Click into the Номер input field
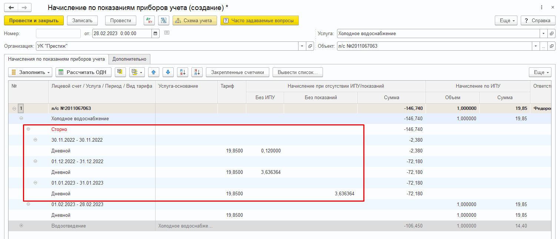The height and width of the screenshot is (239, 560). coord(58,33)
